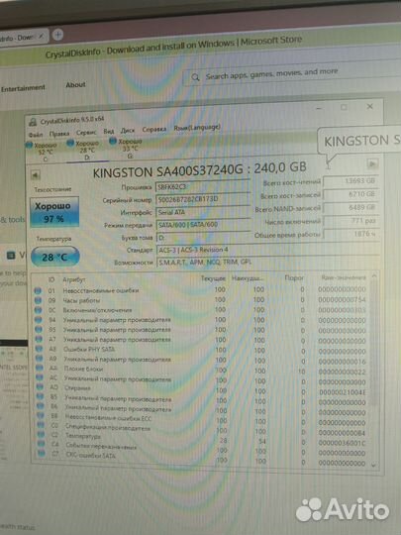Click status circle of attribute AC row

40,377
